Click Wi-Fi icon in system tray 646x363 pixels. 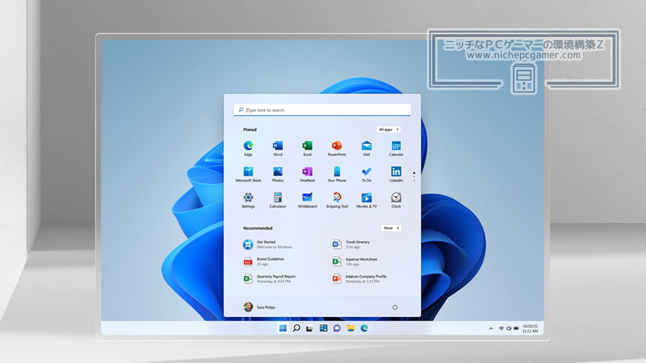pyautogui.click(x=501, y=329)
